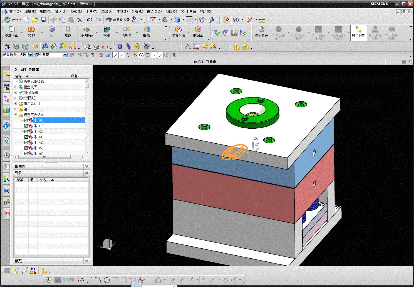
Task: Open the 抽壳 (Shell) tool
Action: 147,29
